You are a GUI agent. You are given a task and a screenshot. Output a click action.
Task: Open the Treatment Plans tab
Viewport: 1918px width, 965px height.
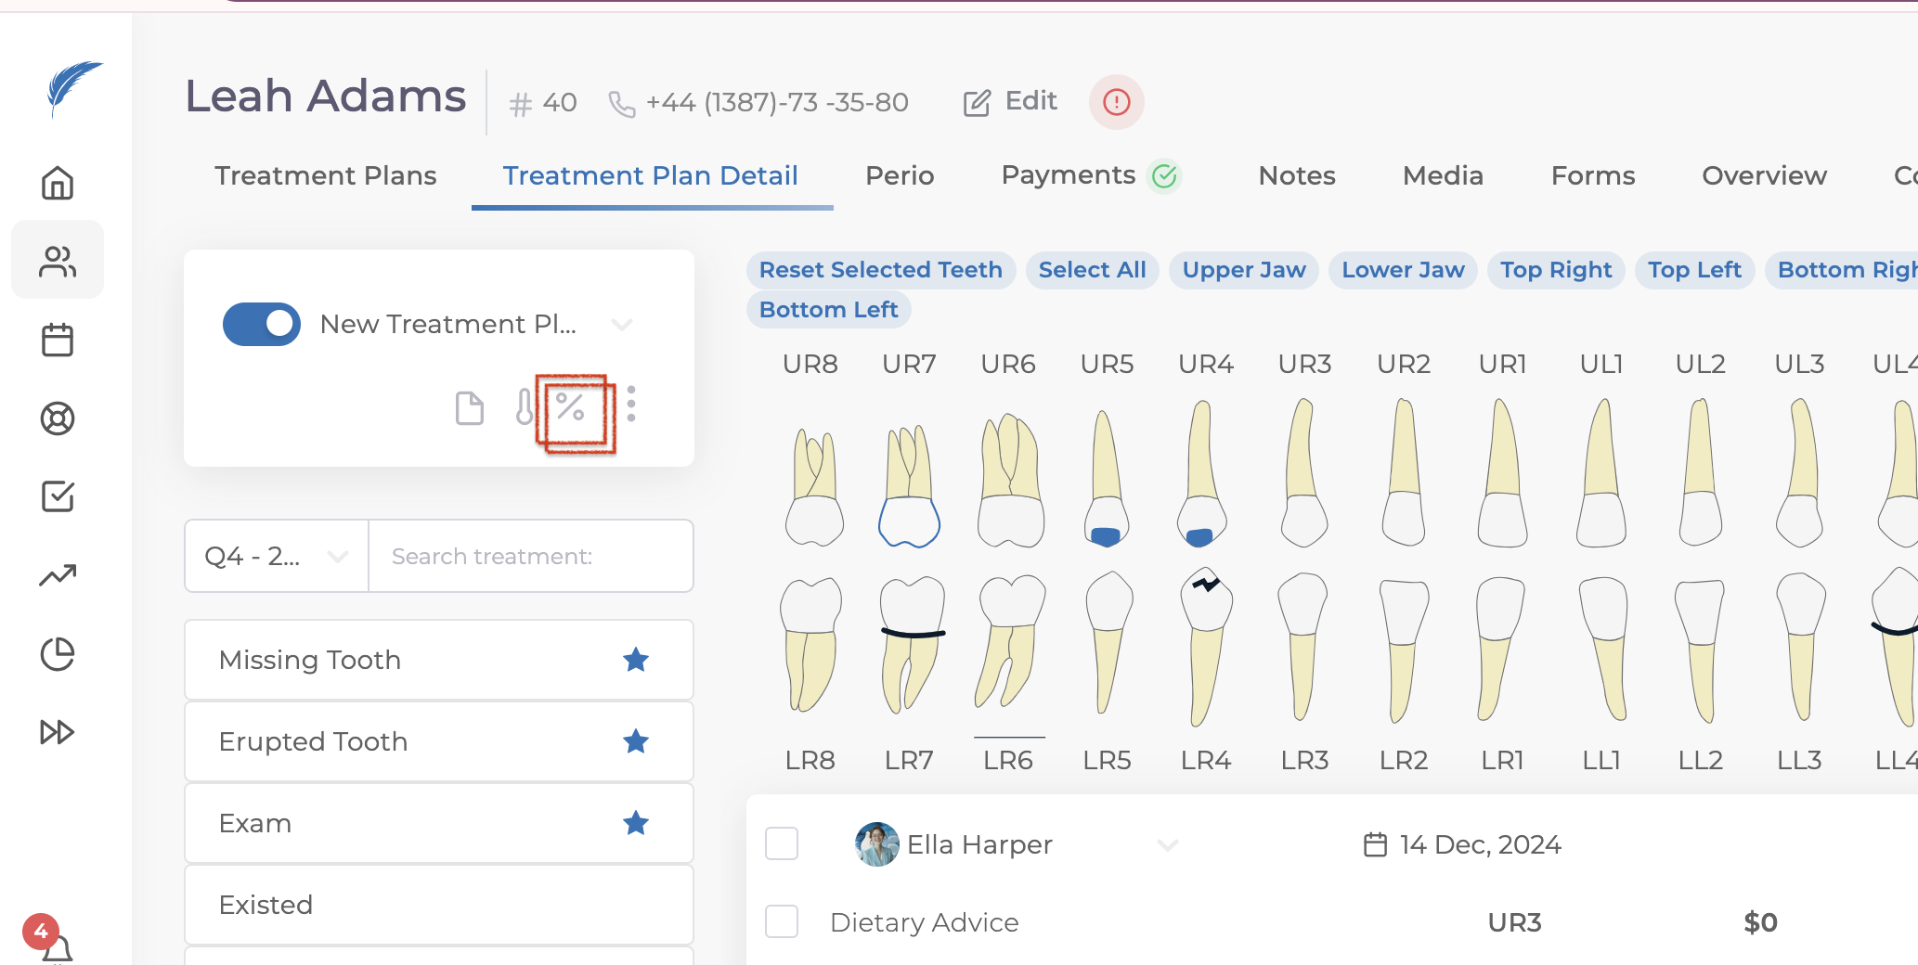326,175
